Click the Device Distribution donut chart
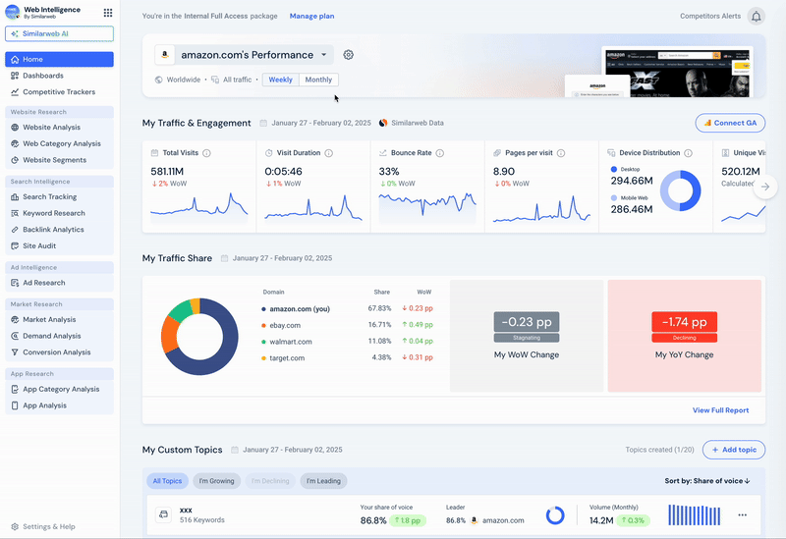 point(680,190)
